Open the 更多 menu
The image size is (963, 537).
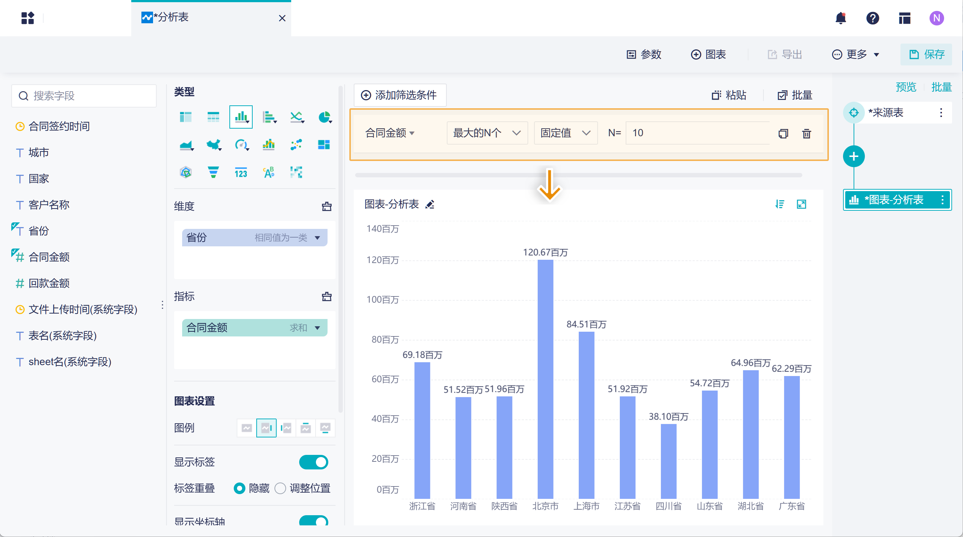pyautogui.click(x=855, y=54)
